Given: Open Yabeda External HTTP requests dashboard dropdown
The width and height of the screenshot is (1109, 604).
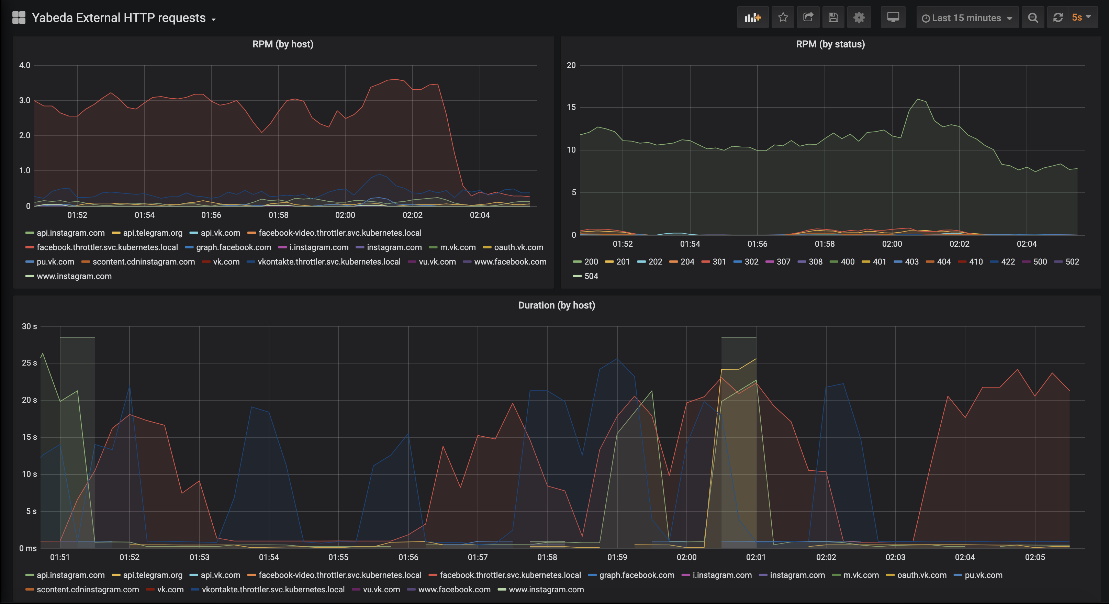Looking at the screenshot, I should tap(124, 18).
